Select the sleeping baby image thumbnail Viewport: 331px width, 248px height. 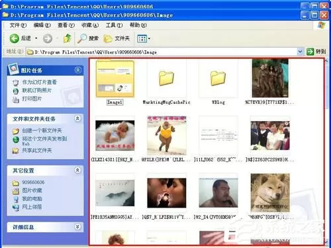115,136
